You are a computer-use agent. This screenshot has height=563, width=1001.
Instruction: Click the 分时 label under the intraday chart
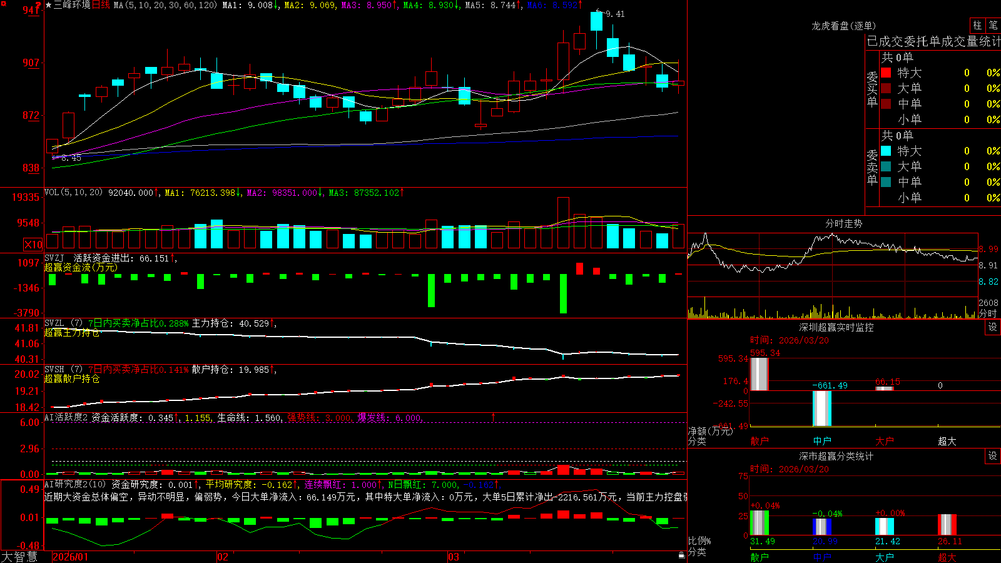pos(988,313)
